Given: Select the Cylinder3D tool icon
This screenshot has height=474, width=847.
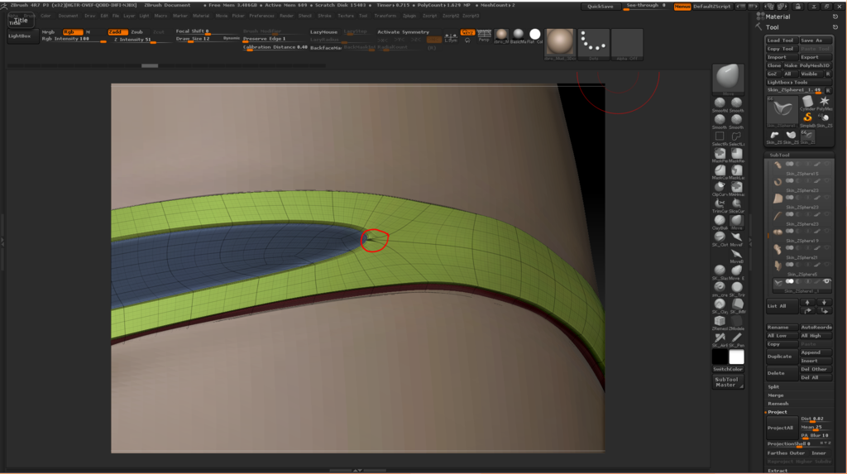Looking at the screenshot, I should (x=807, y=103).
